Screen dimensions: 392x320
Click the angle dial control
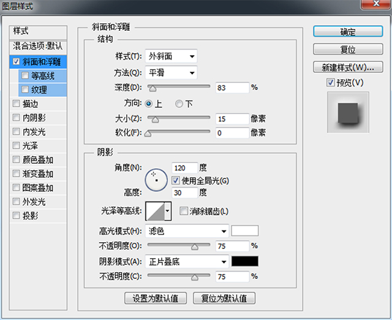pyautogui.click(x=156, y=180)
